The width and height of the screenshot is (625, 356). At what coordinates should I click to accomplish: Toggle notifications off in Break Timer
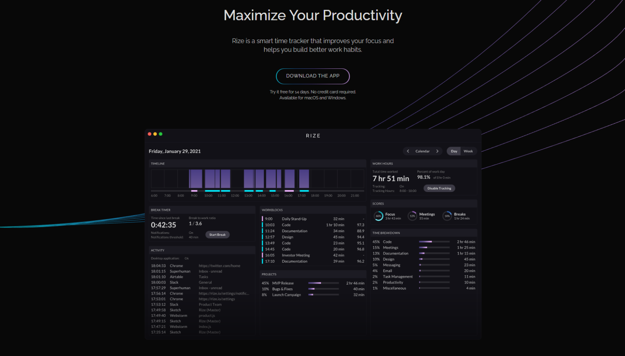click(190, 233)
